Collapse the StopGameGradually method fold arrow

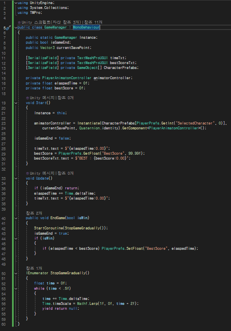click(x=16, y=273)
